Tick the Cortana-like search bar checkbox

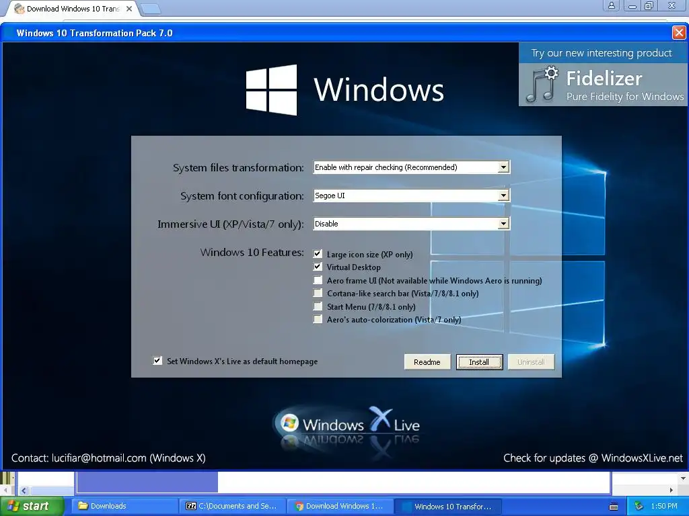(318, 293)
